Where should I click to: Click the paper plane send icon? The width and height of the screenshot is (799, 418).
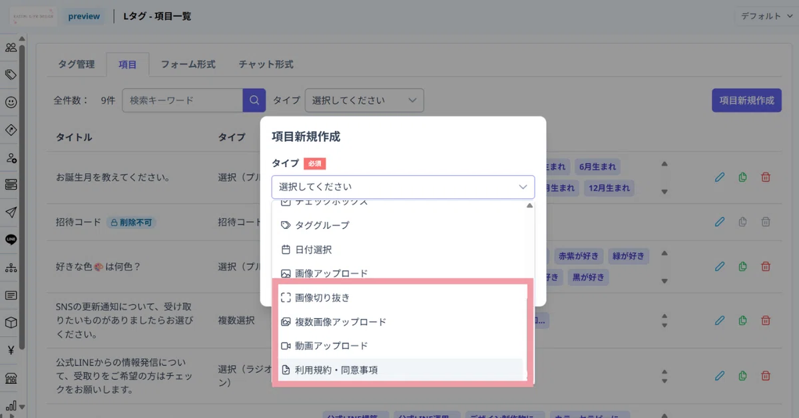point(11,212)
